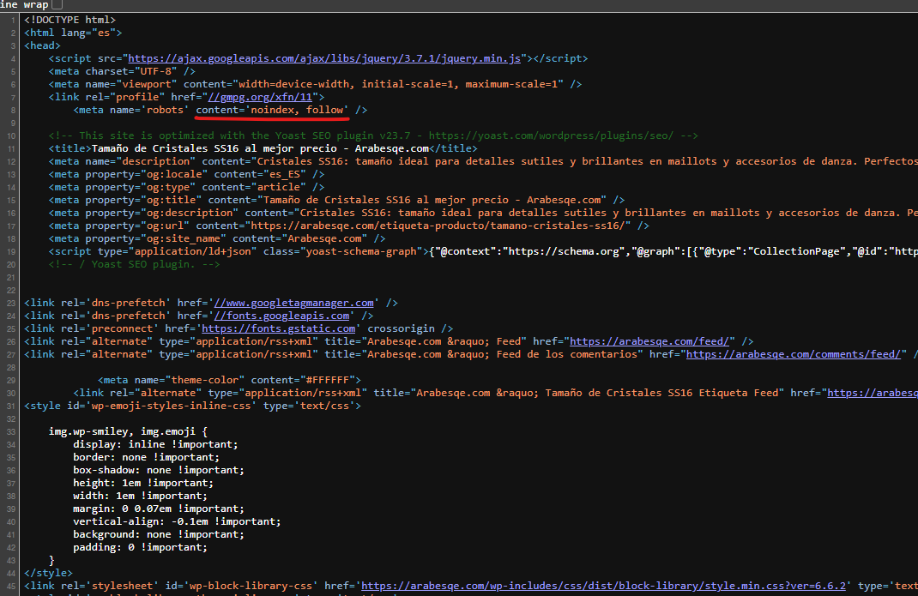Click the og:description content text
The image size is (918, 596).
tap(609, 214)
